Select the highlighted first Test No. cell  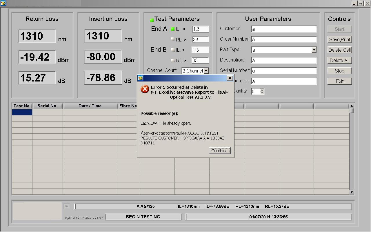point(22,112)
